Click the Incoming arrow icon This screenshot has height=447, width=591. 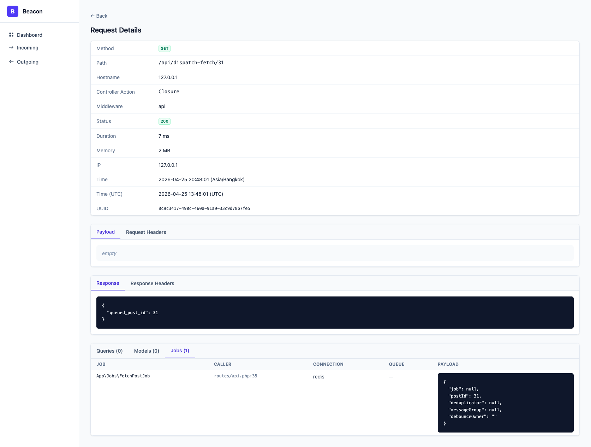point(11,47)
